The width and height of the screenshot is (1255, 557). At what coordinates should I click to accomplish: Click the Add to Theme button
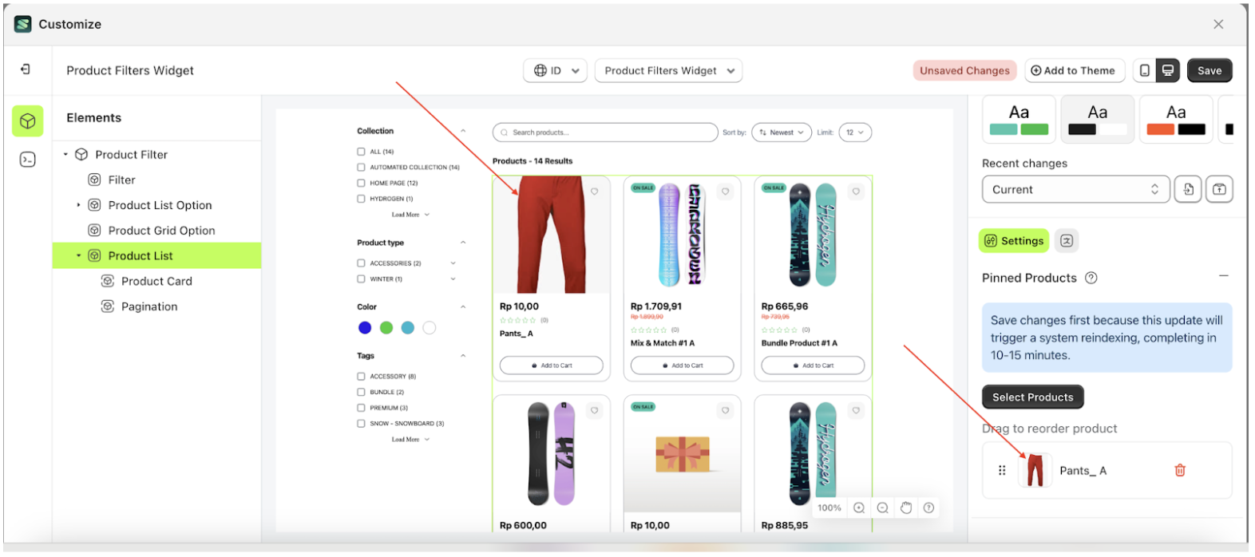[x=1074, y=71]
